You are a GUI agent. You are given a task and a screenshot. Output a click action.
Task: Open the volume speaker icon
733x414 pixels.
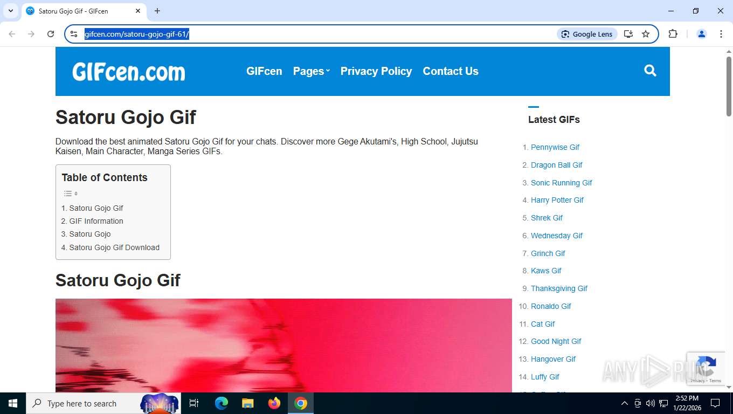(x=650, y=403)
